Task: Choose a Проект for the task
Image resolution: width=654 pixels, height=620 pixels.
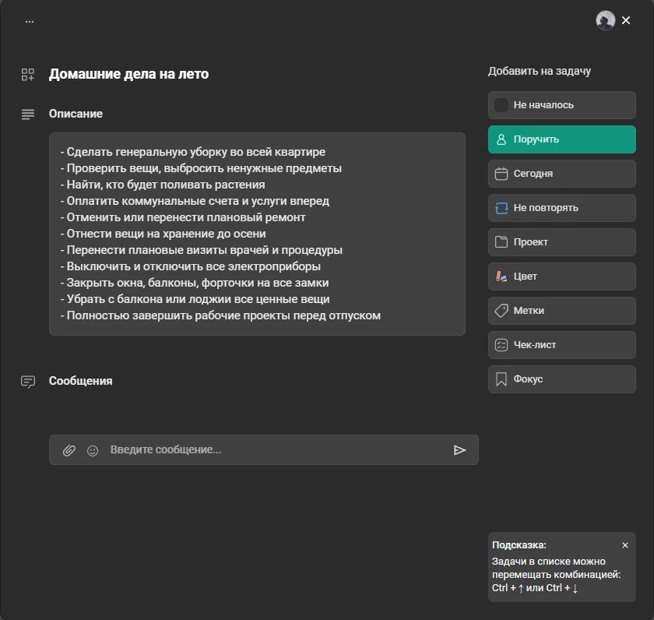Action: coord(561,242)
